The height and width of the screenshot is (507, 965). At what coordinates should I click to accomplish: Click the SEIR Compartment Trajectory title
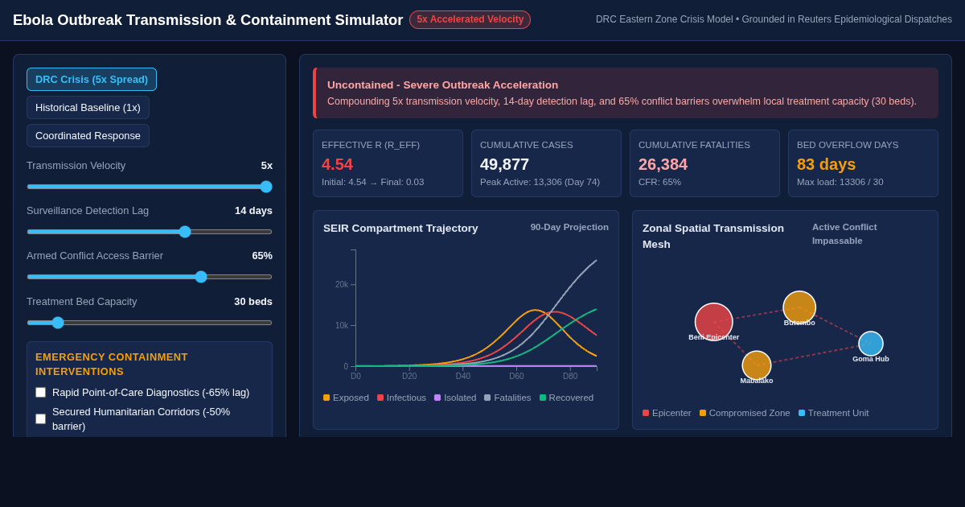(400, 229)
